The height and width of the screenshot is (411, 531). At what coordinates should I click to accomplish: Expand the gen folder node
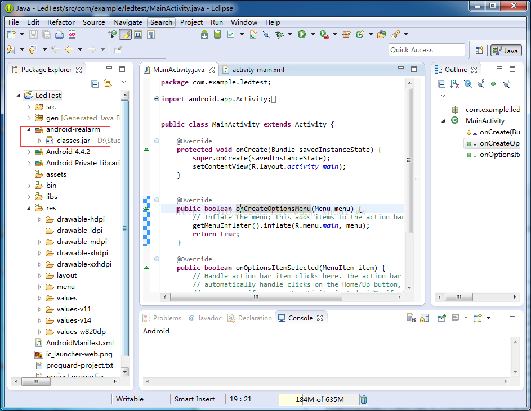point(29,118)
